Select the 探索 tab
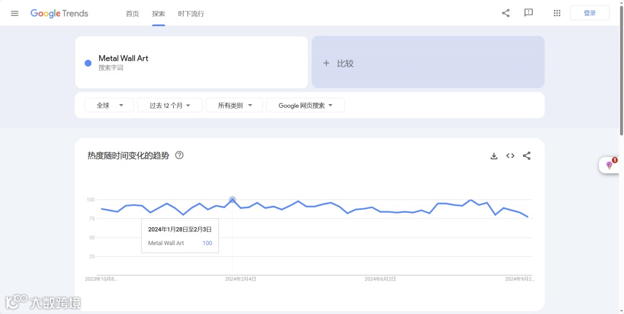This screenshot has width=624, height=314. pos(158,13)
